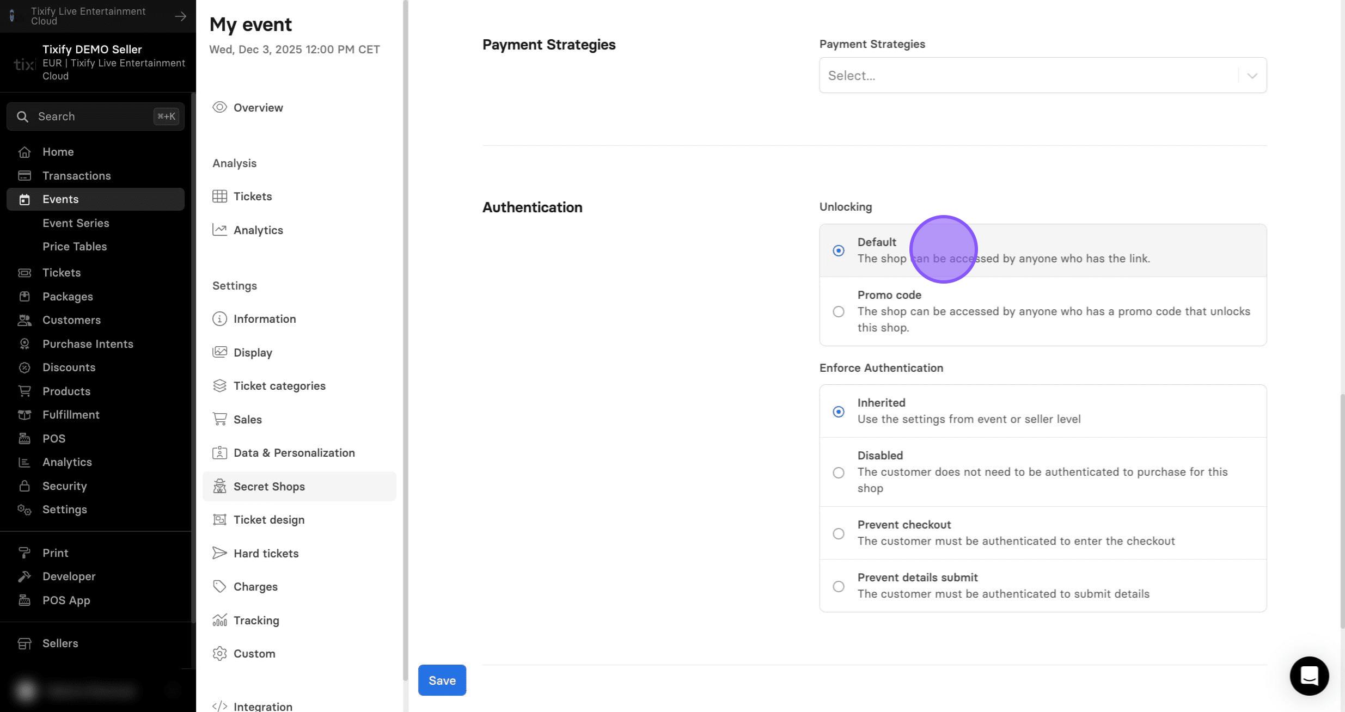This screenshot has width=1345, height=712.
Task: Open the Tixify DEMO Seller switcher
Action: click(98, 63)
